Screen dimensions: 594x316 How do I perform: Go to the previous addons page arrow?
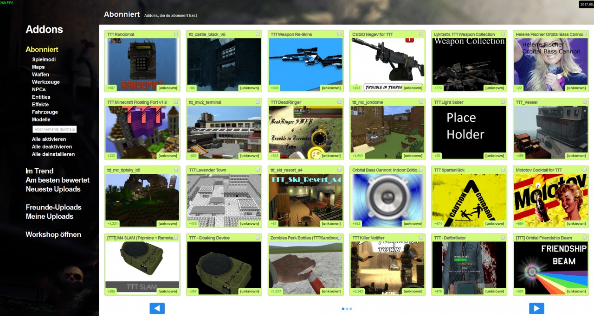[157, 309]
